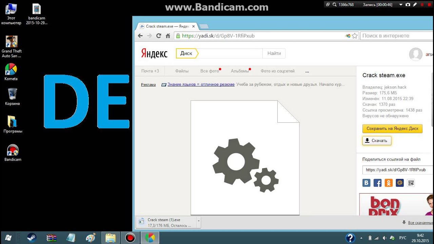Switch to the Kometa browser taskbar button

pyautogui.click(x=150, y=238)
